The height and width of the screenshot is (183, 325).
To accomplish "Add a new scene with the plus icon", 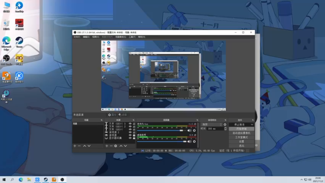I will (x=75, y=146).
